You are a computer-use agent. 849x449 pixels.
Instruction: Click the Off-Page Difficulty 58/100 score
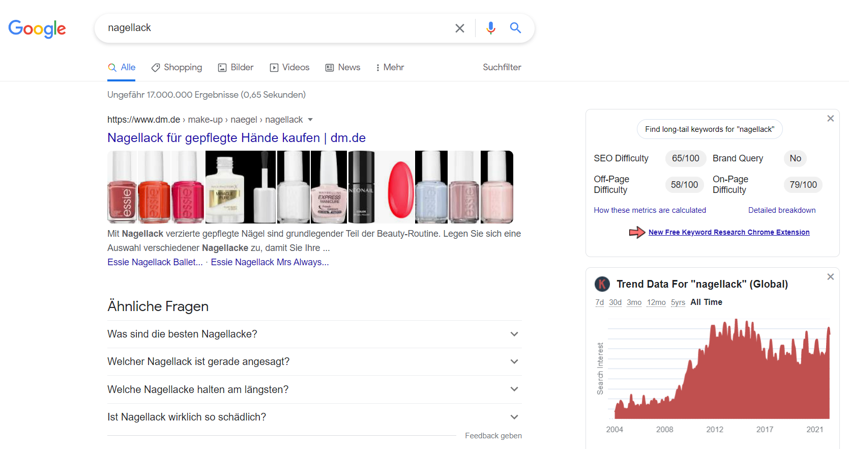pyautogui.click(x=685, y=185)
